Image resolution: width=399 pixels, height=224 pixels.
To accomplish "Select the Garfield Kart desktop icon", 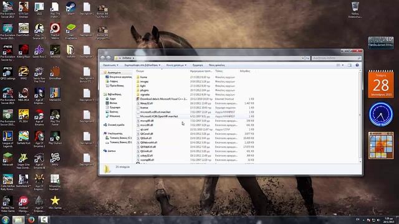I will click(x=24, y=138).
